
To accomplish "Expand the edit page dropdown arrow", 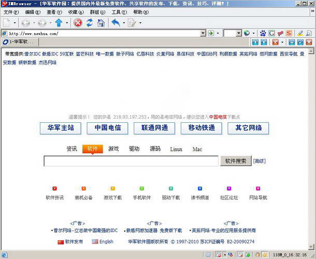I will pyautogui.click(x=140, y=23).
